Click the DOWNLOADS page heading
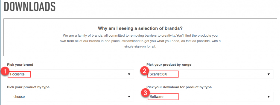This screenshot has height=105, width=280. coord(30,7)
